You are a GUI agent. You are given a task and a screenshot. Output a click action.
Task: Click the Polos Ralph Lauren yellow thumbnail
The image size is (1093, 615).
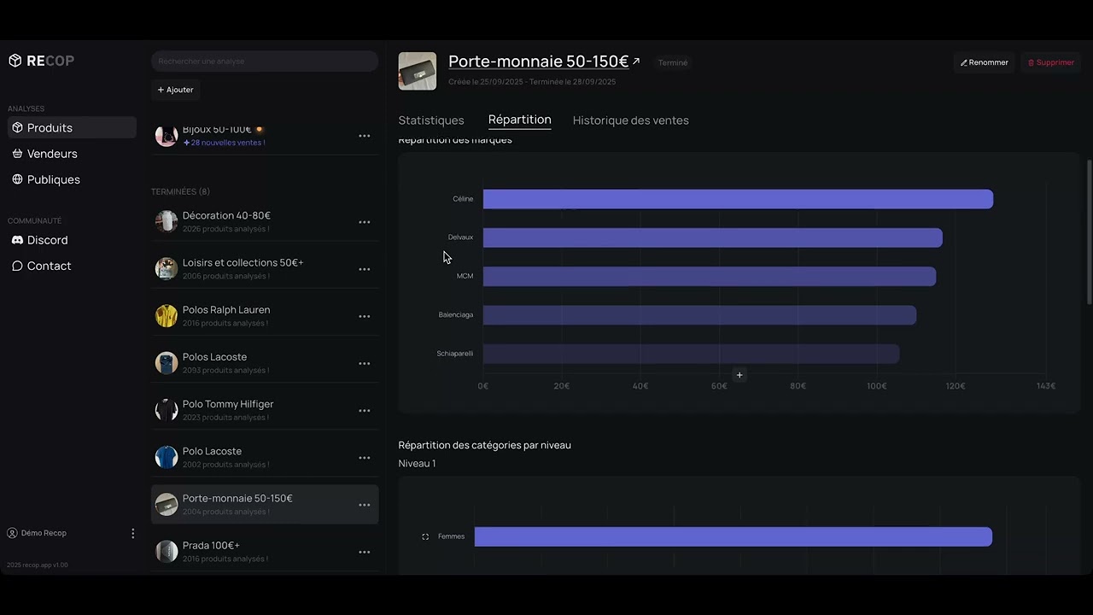(x=167, y=316)
